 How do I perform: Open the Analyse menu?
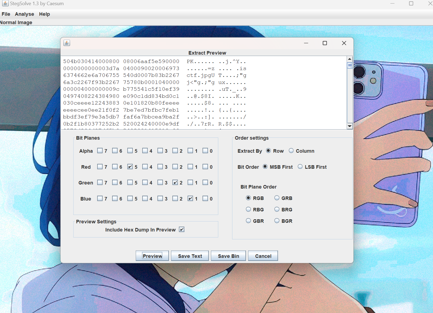pyautogui.click(x=24, y=14)
